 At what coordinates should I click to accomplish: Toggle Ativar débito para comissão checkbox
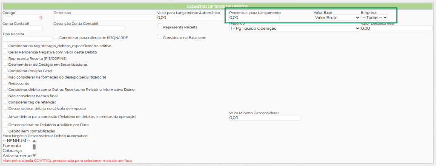coord(5,115)
